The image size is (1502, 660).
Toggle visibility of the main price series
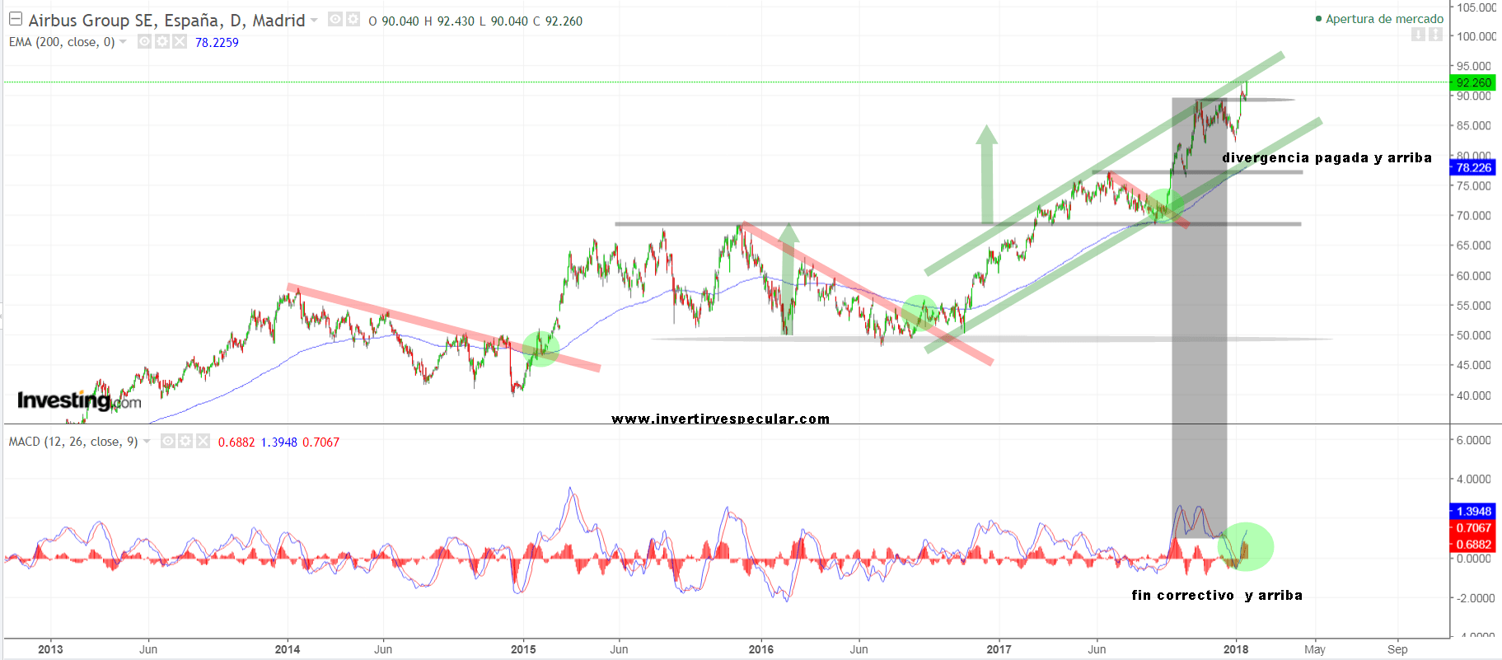pyautogui.click(x=335, y=19)
